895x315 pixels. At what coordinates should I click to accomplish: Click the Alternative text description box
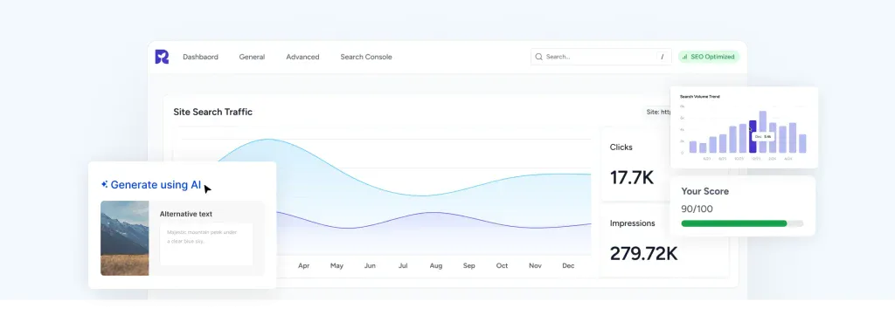click(206, 243)
